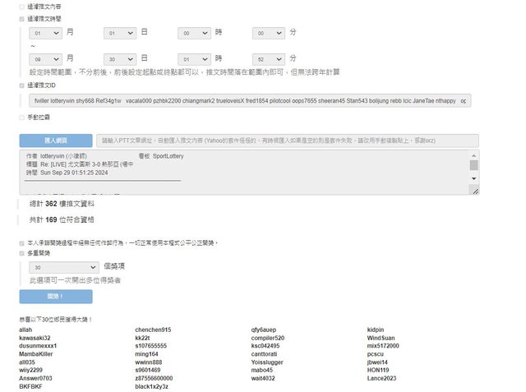Enable the 手動扣籌 checkbox
The image size is (526, 392).
21,118
